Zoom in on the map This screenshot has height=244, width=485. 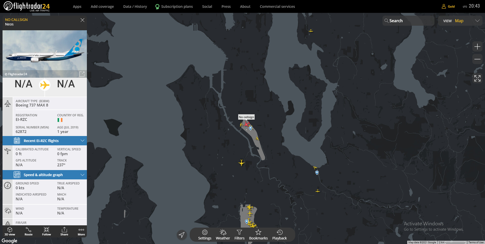(477, 47)
